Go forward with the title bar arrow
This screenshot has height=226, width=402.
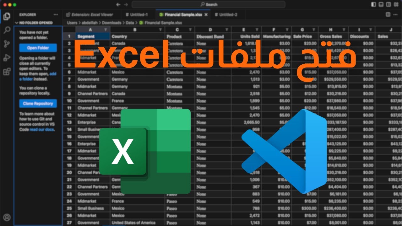click(126, 4)
